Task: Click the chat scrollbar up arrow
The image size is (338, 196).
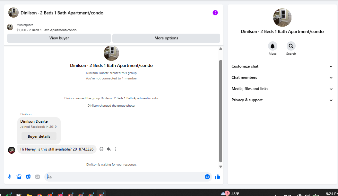Action: [221, 49]
